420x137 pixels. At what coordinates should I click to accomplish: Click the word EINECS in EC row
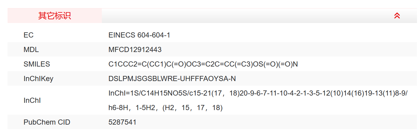coord(122,35)
